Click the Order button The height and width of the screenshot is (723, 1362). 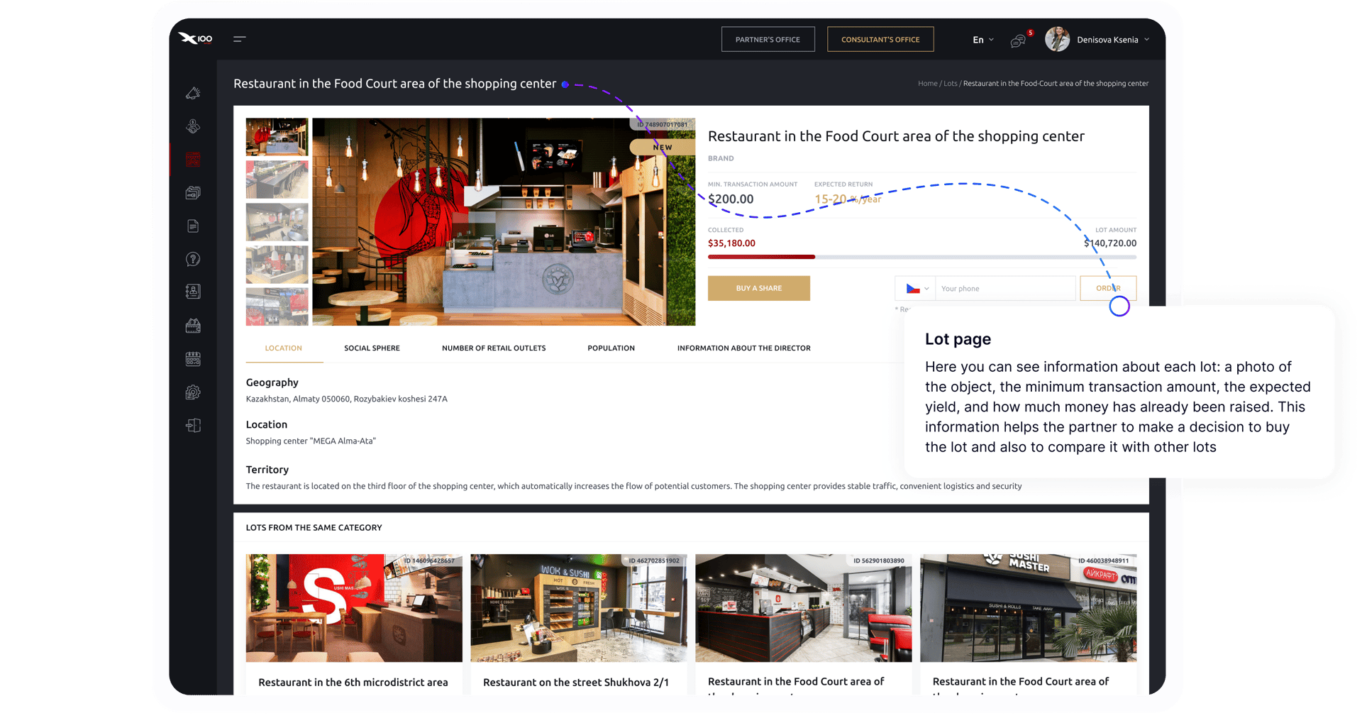click(x=1108, y=289)
